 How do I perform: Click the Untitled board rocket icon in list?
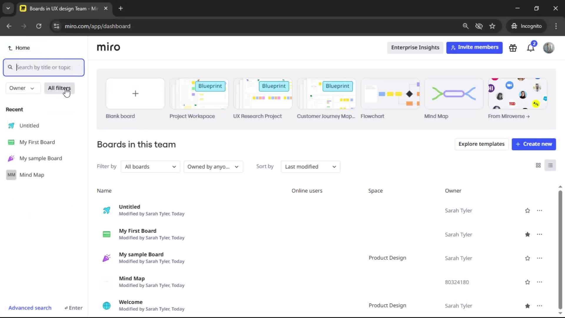(107, 210)
